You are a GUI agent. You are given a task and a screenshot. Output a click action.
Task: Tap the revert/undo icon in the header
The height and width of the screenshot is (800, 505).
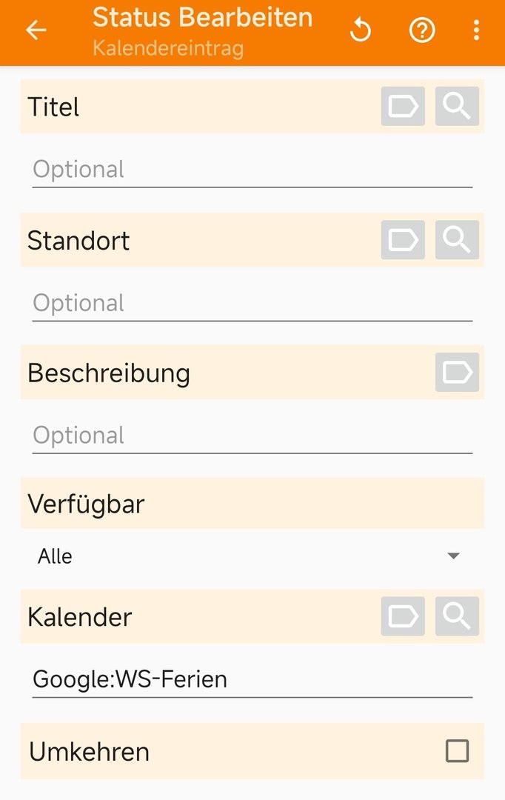[361, 30]
